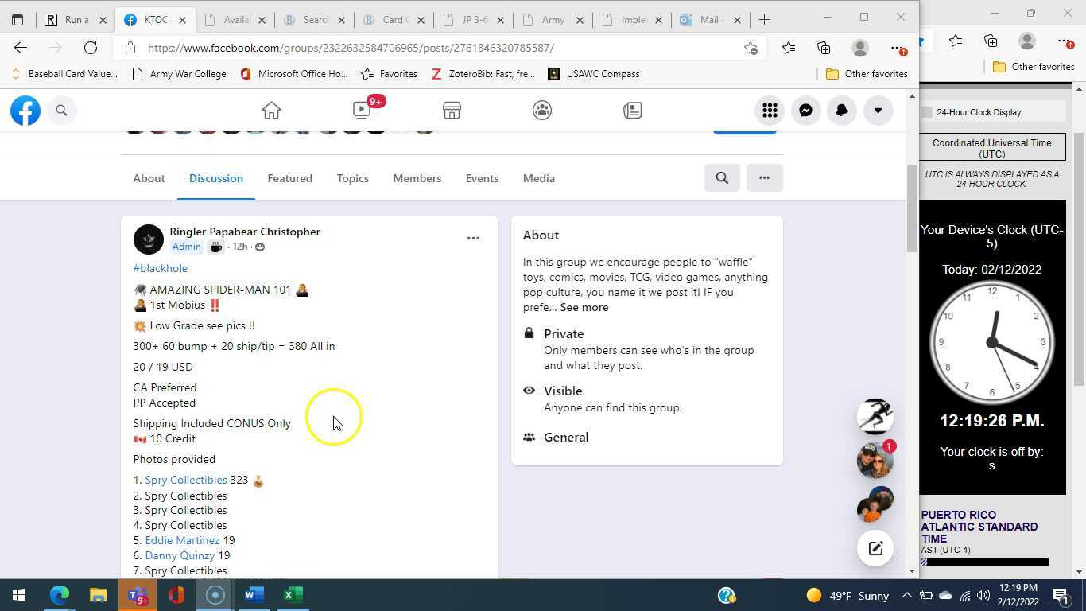This screenshot has height=611, width=1086.
Task: Open Facebook Groups icon
Action: 542,111
